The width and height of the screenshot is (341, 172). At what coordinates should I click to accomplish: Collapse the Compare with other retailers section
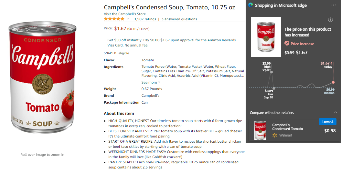click(336, 113)
